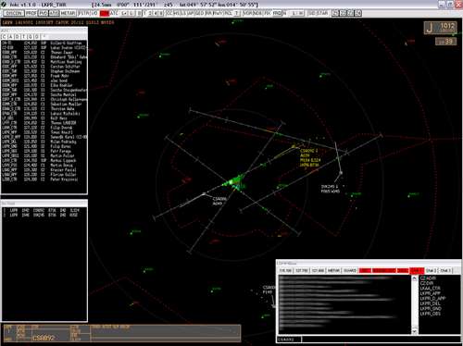
Task: Select the VOR display item in toolbar
Action: click(x=247, y=13)
